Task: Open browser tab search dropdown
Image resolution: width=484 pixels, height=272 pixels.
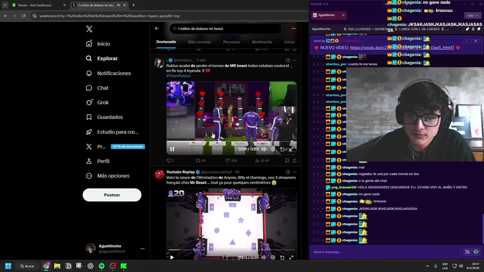Action: coord(5,5)
